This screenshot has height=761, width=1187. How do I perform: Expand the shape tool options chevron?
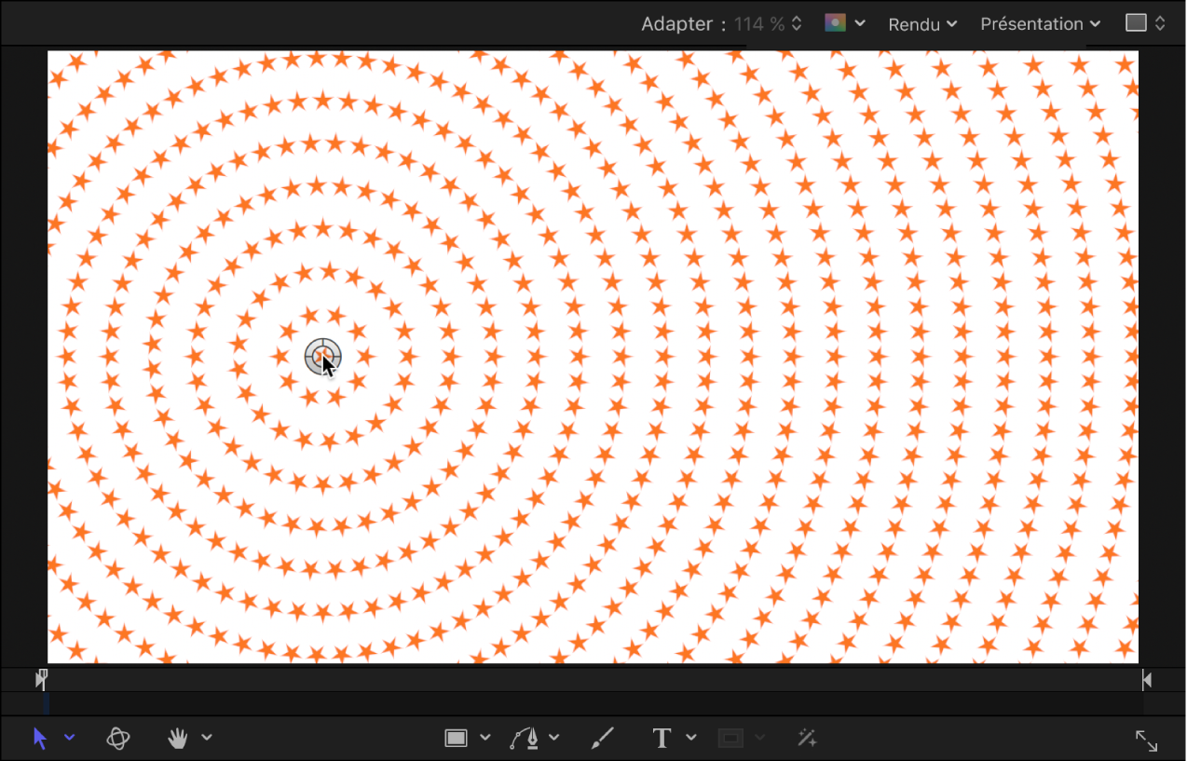[x=485, y=739]
